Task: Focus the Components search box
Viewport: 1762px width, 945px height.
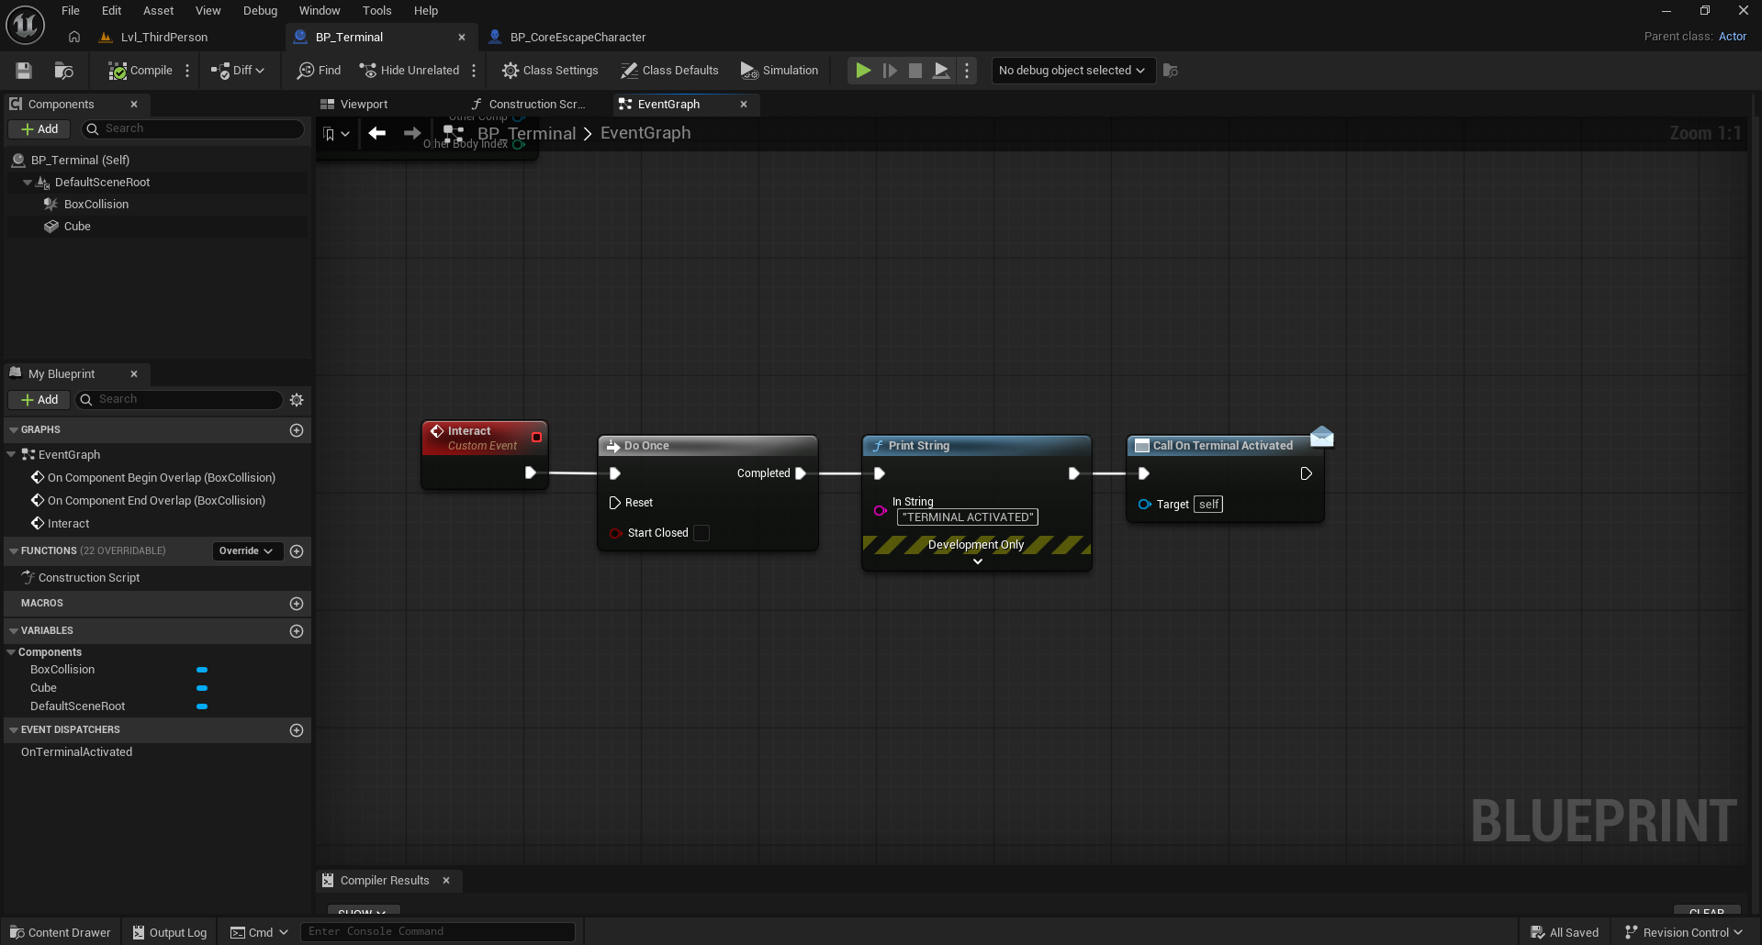Action: point(193,129)
